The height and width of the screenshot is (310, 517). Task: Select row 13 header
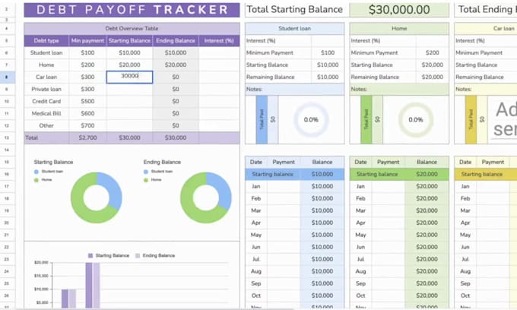pyautogui.click(x=7, y=138)
